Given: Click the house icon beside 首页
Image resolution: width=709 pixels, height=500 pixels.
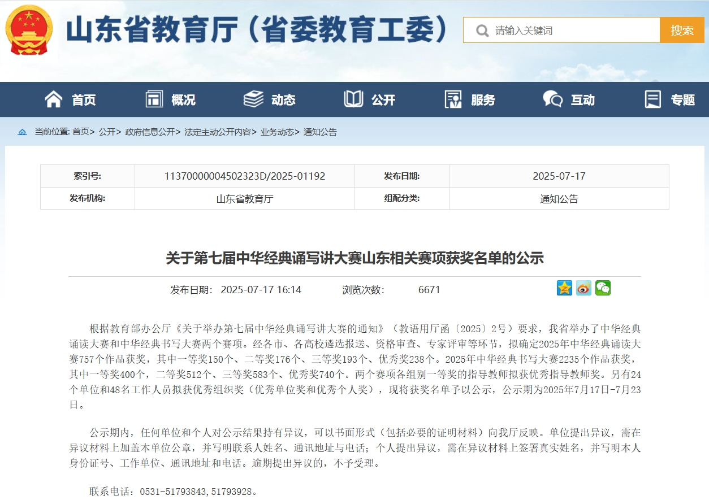Looking at the screenshot, I should coord(54,99).
